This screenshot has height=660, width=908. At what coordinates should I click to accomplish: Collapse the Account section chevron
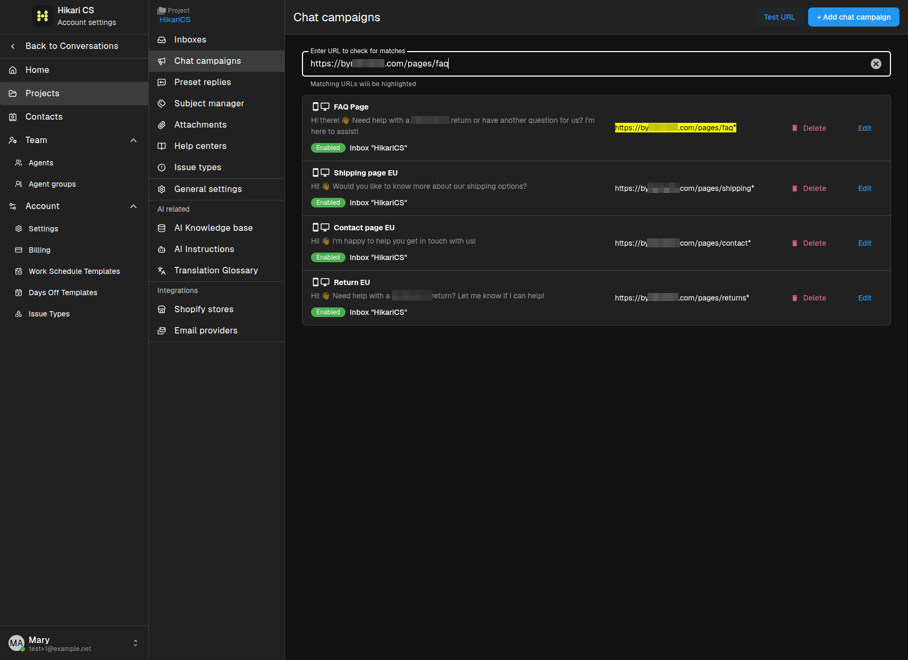coord(133,206)
